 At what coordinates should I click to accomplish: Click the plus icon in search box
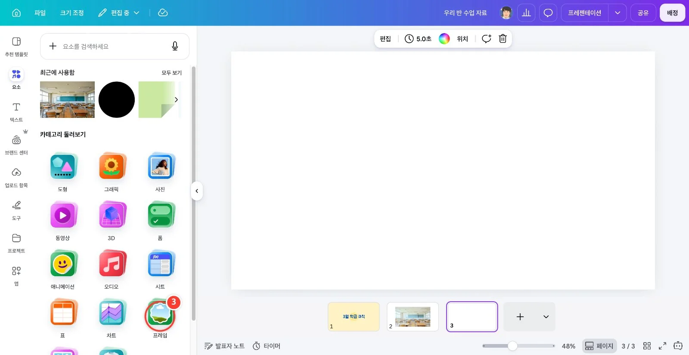click(53, 46)
